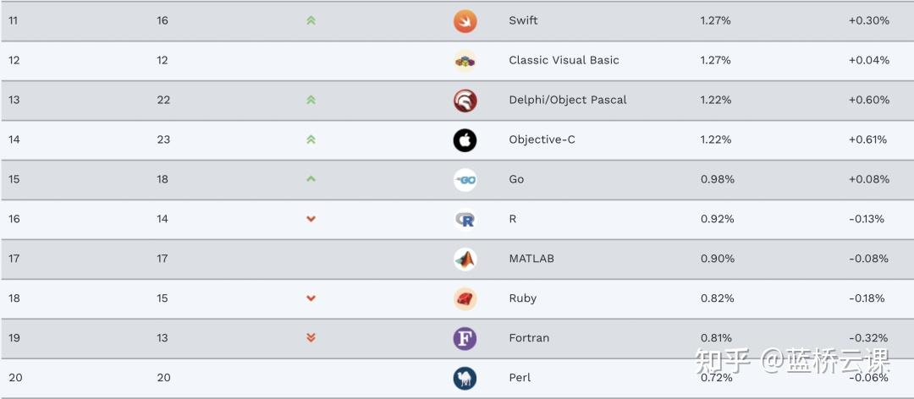Viewport: 914px width, 399px height.
Task: Click the Objective-C Apple logo icon
Action: (x=465, y=140)
